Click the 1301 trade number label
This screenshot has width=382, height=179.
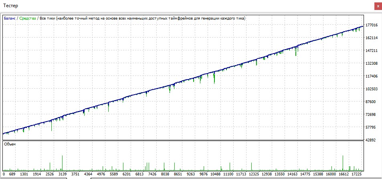pos(24,174)
